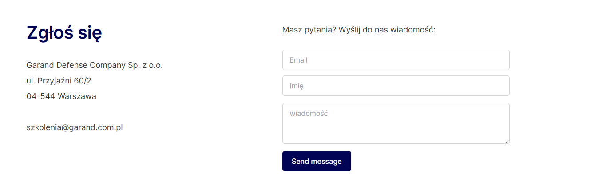
Task: Place cursor on the Imię placeholder text
Action: point(297,86)
